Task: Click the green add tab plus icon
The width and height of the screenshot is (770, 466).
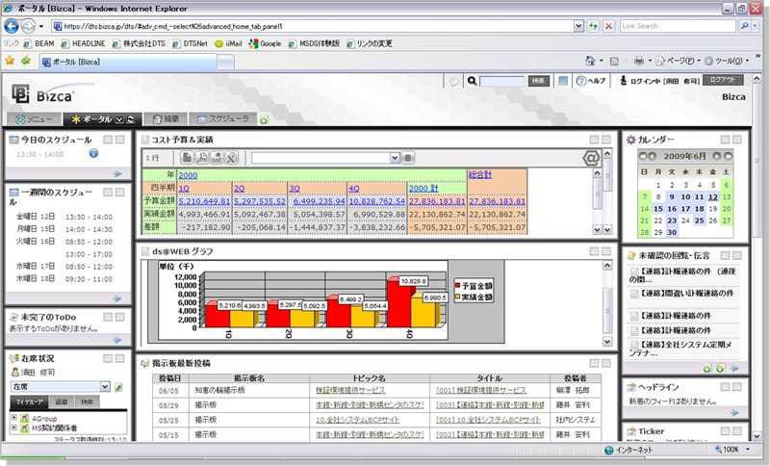Action: 264,119
